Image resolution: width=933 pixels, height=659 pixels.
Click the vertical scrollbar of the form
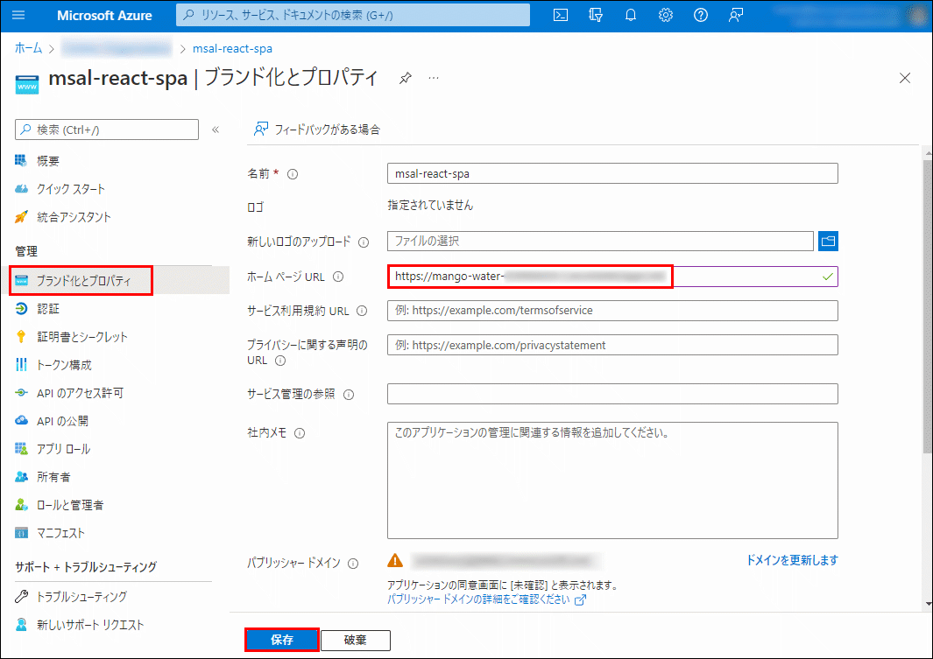pos(928,306)
